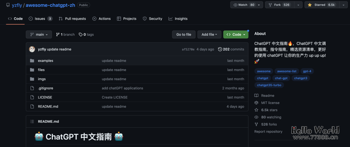Open the 'add chatGPT applications' commit message
Image resolution: width=350 pixels, height=147 pixels.
tap(122, 88)
